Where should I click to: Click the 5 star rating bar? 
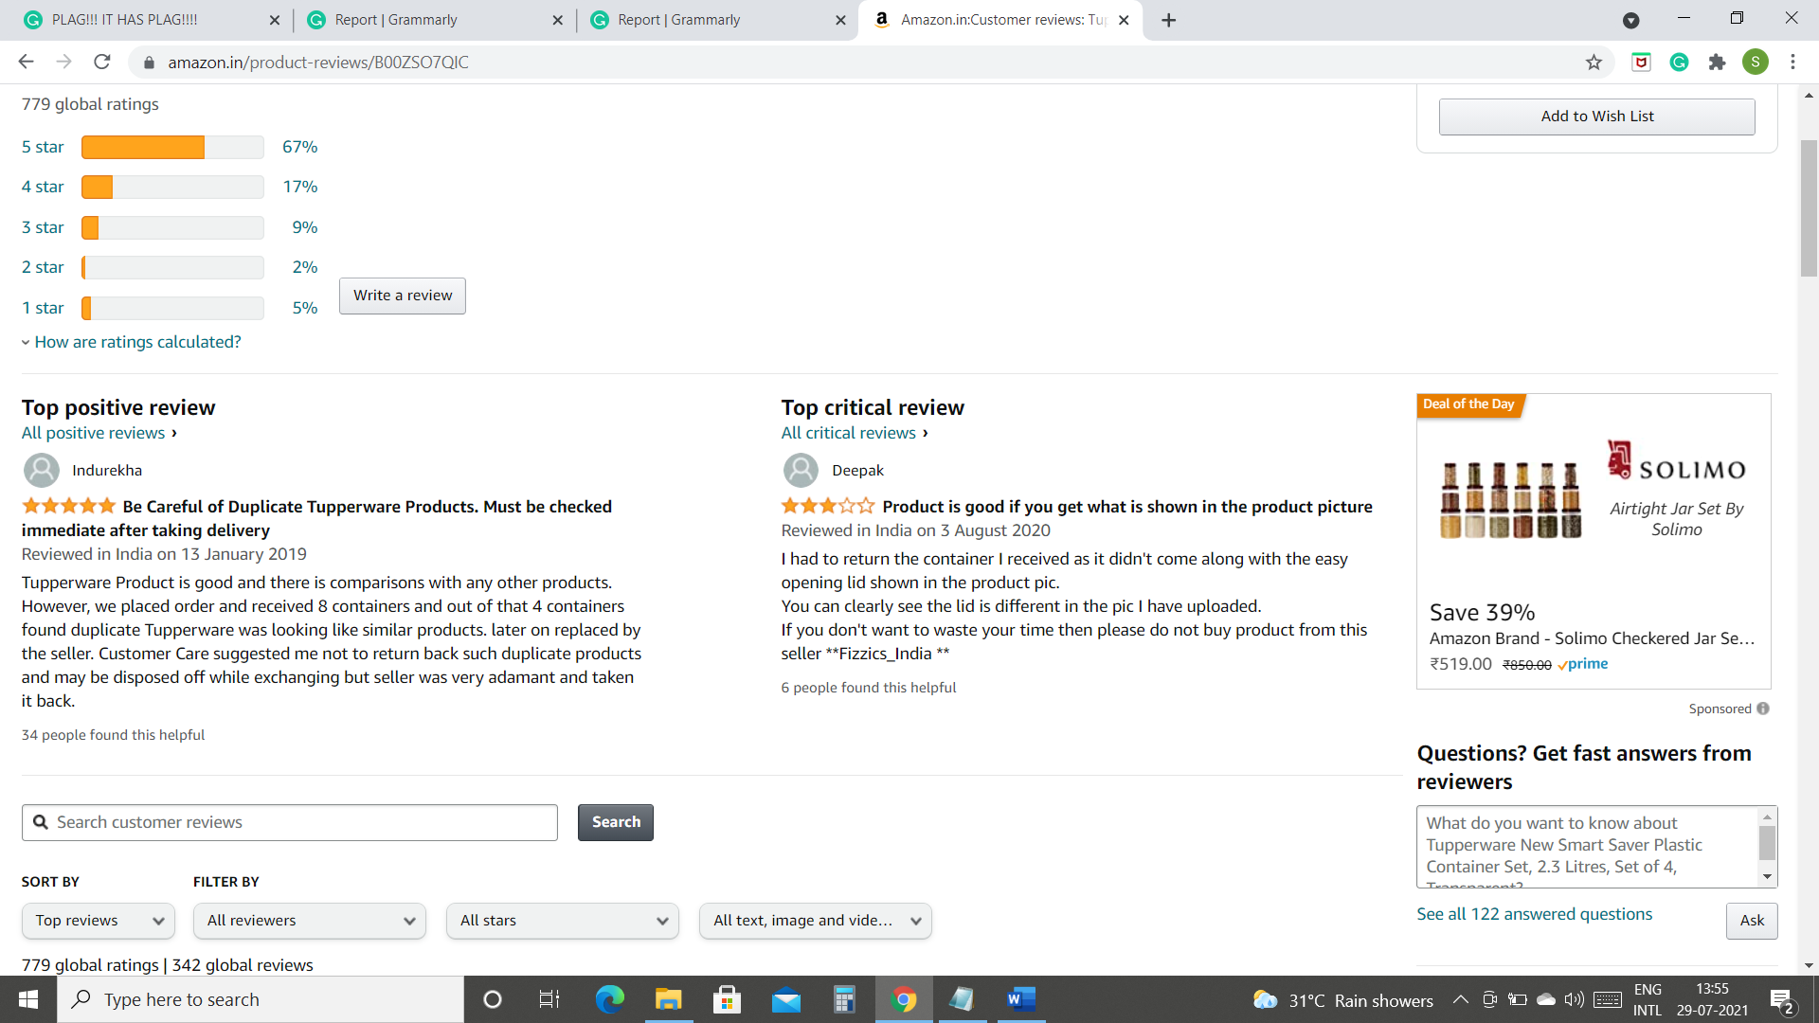172,146
